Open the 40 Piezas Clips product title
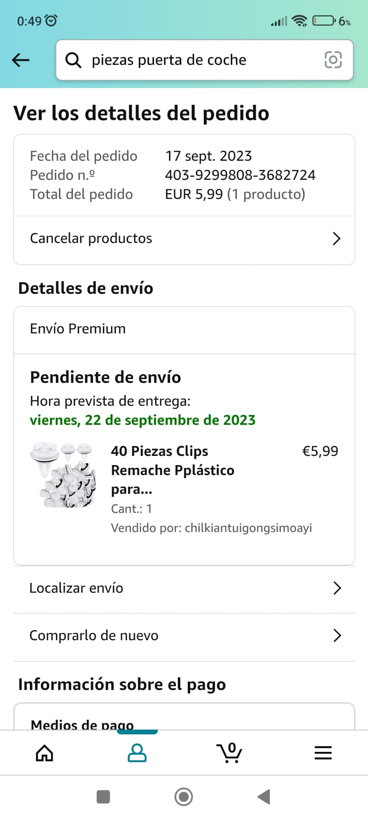The image size is (368, 819). point(172,470)
